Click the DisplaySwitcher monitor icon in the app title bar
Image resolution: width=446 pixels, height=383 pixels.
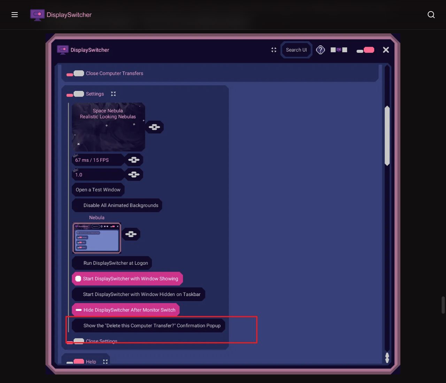[63, 50]
